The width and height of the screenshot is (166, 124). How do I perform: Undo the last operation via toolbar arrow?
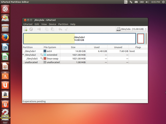coord(60,29)
